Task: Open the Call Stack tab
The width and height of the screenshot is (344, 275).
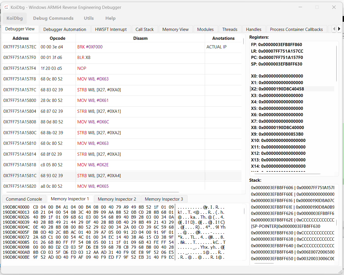Action: (144, 29)
